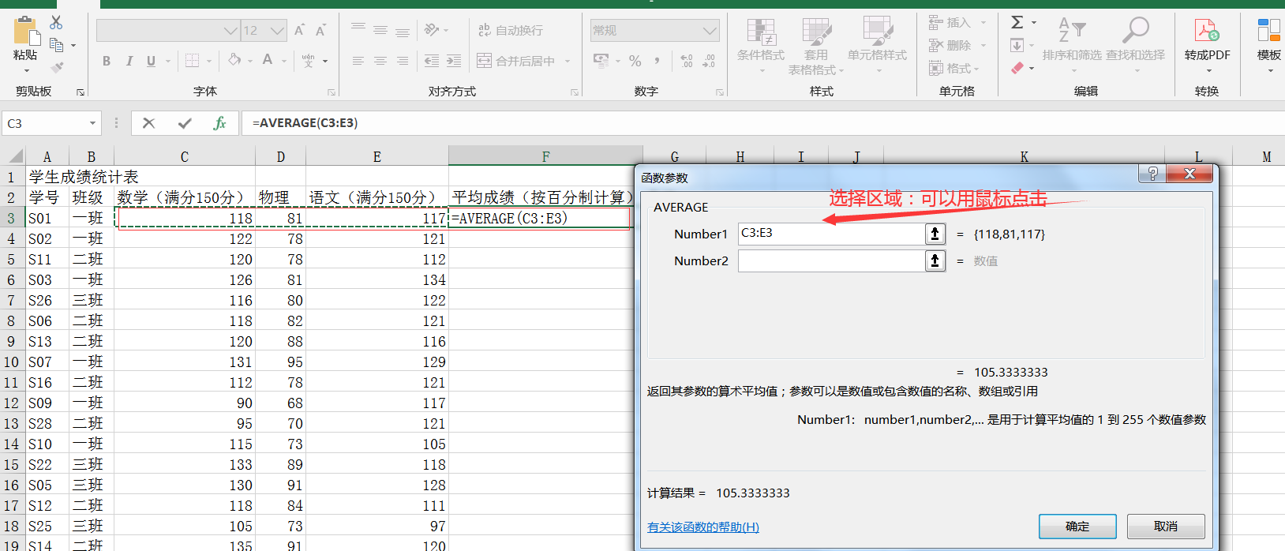This screenshot has width=1285, height=551.
Task: Click the Number2 collapse dialog range icon
Action: [x=935, y=261]
